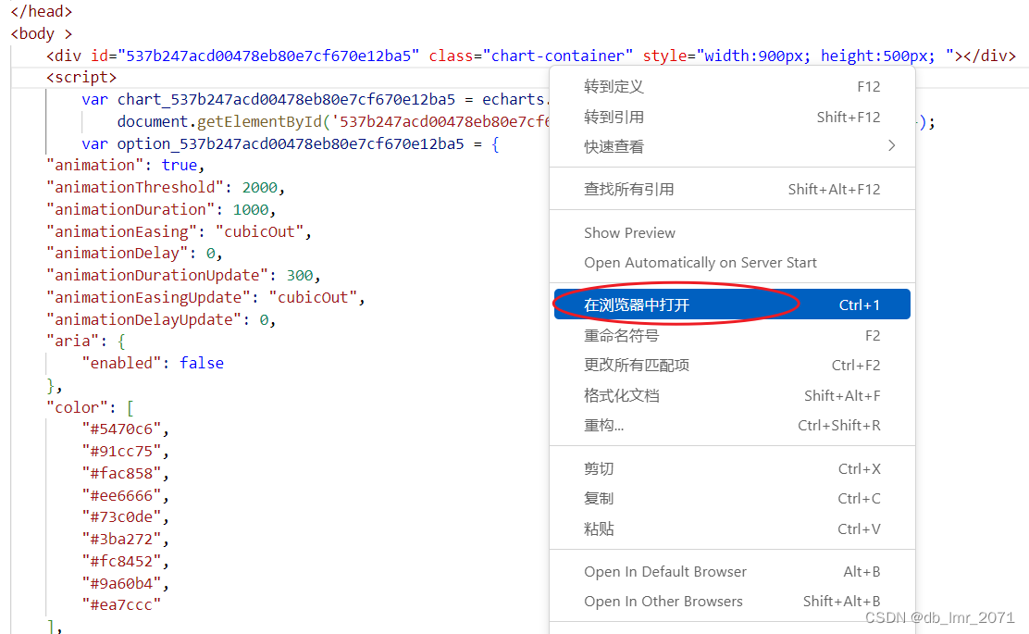Enable Open Automatically on Server Start

coord(700,262)
